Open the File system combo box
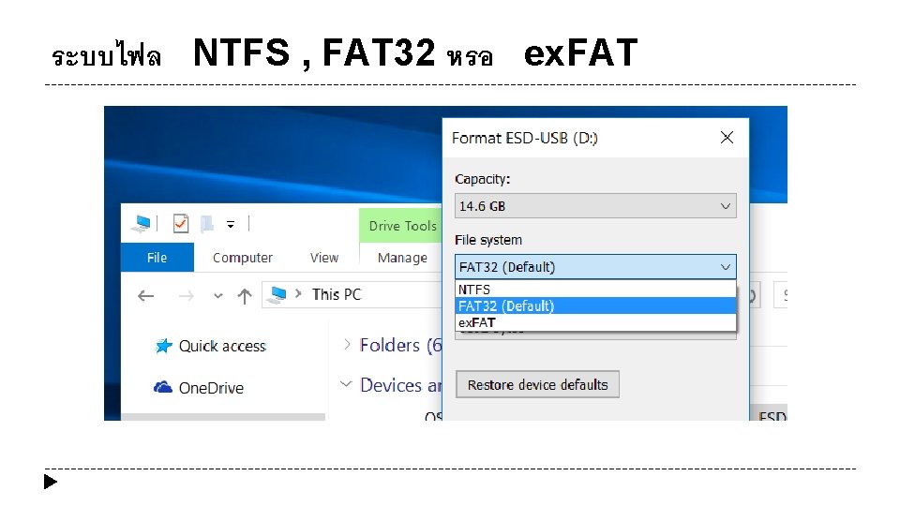Screen dimensions: 900x506 pos(595,267)
